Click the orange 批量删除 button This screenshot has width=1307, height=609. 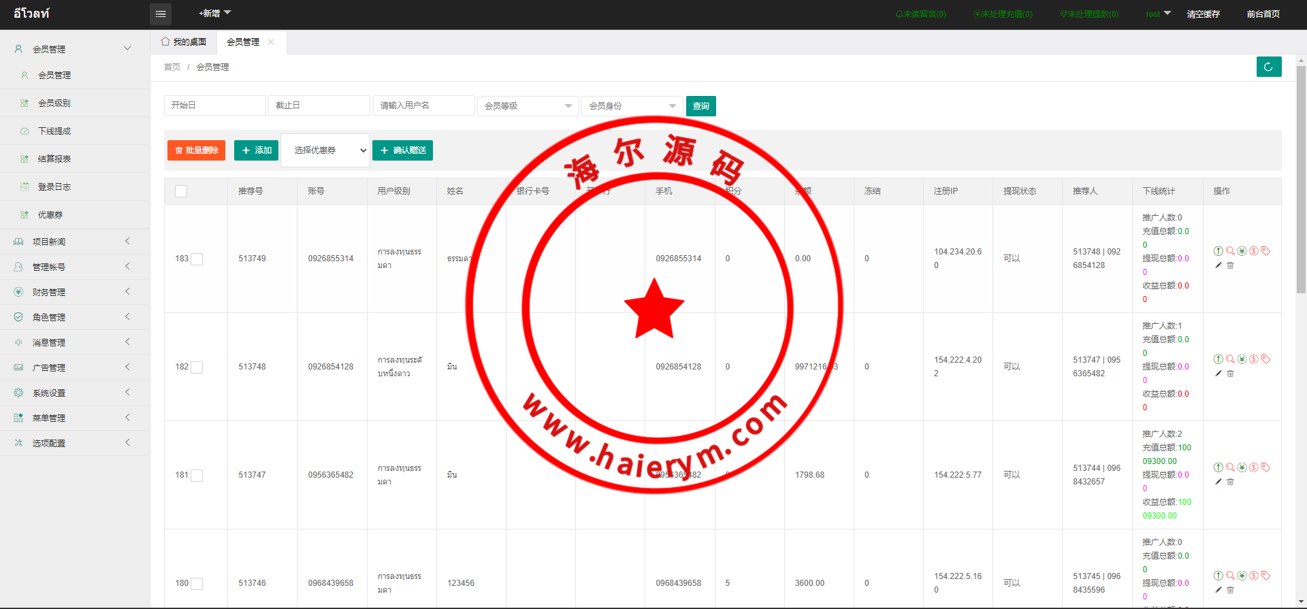196,150
